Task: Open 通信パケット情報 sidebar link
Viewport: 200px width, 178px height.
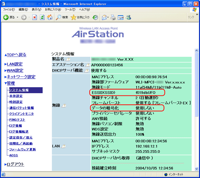Action: 22,108
